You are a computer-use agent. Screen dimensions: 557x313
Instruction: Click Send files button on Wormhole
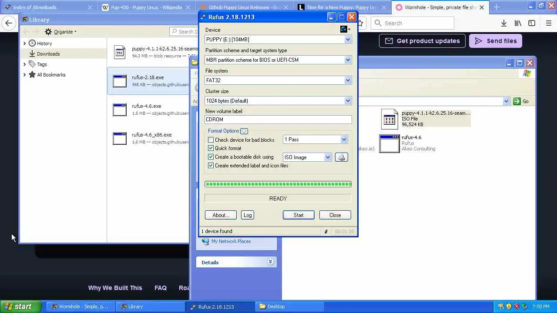coord(495,41)
